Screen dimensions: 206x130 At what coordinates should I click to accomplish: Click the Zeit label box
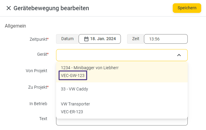[x=136, y=39]
